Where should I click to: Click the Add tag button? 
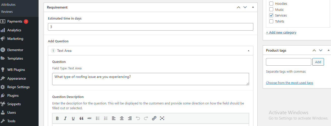coord(318,62)
